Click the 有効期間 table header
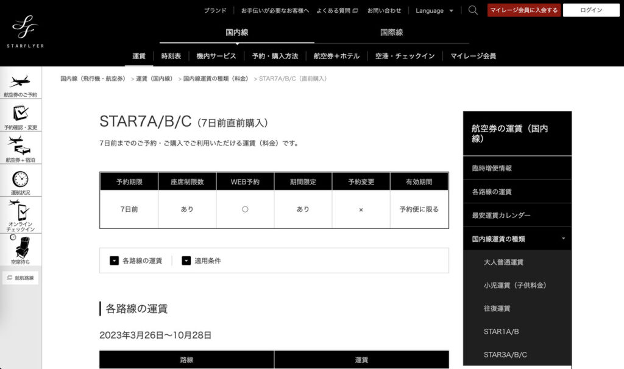The height and width of the screenshot is (369, 624). coord(419,181)
